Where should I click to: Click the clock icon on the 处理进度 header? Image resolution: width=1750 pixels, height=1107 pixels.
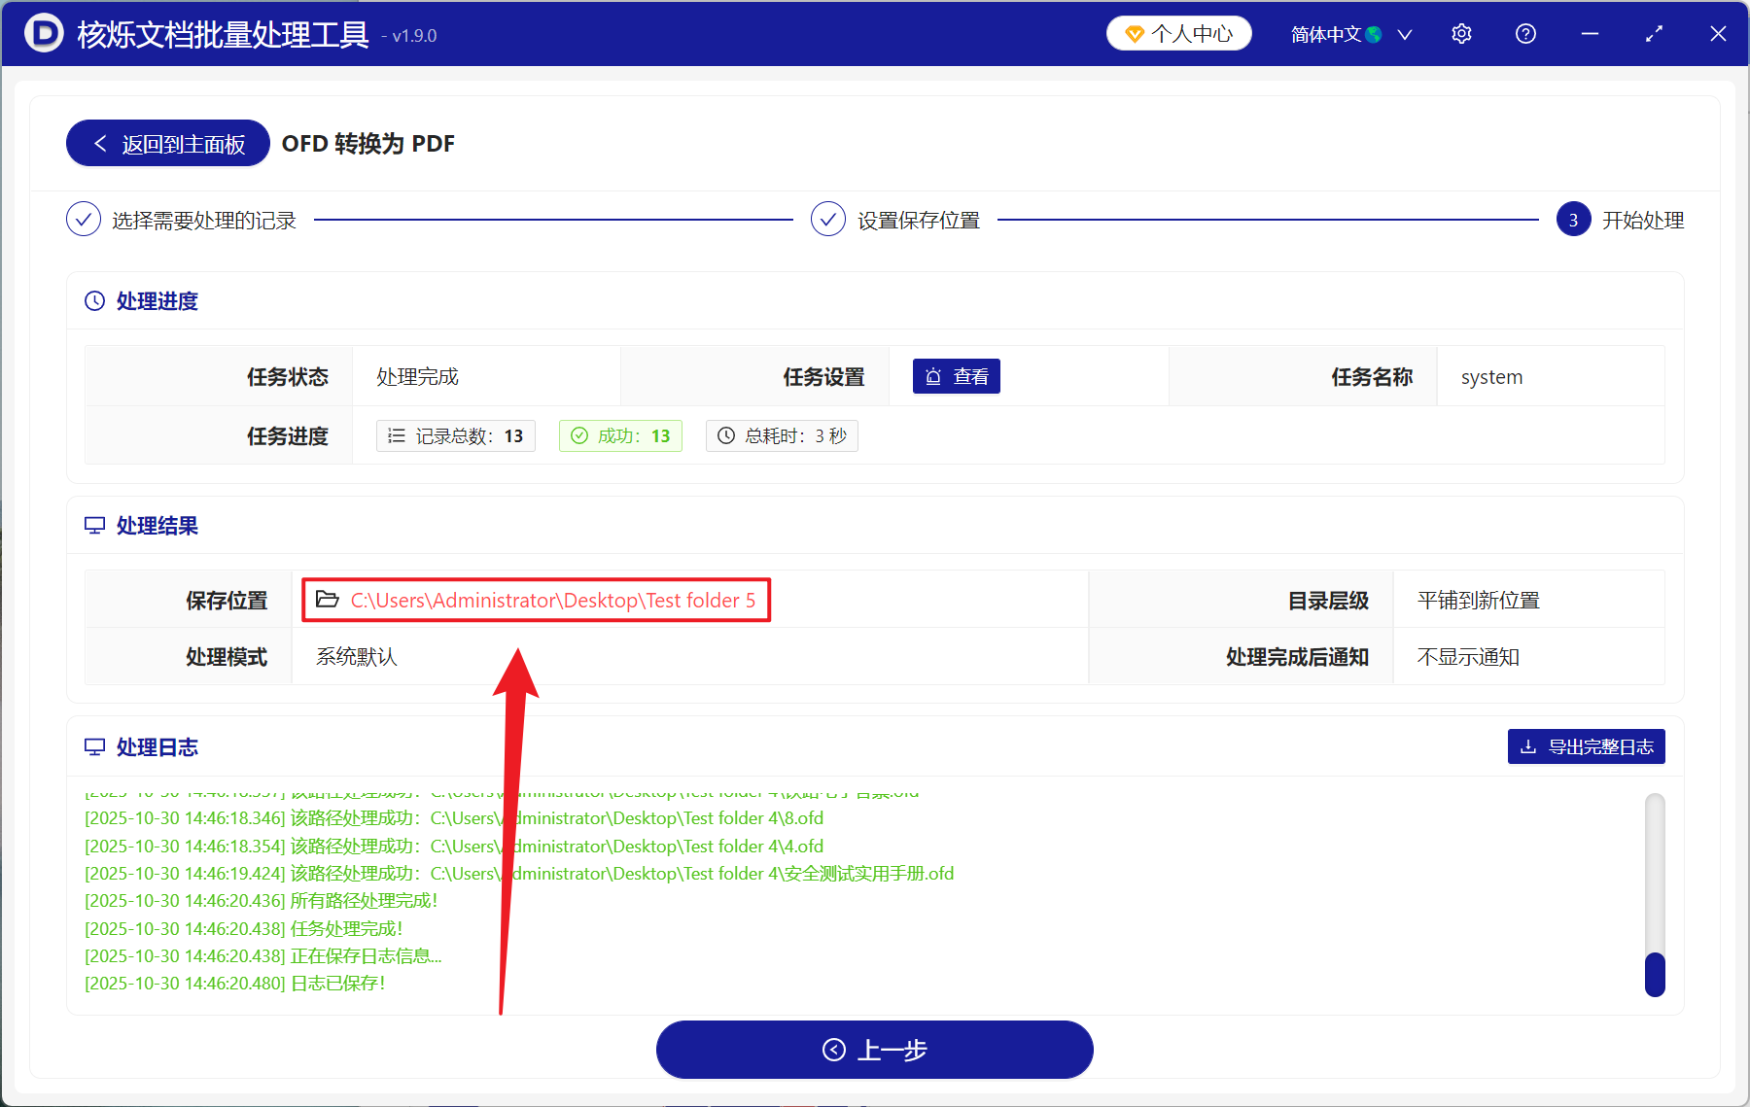click(93, 300)
